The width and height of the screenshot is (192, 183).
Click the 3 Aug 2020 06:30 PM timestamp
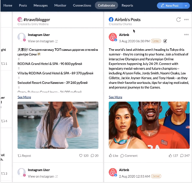point(134,41)
